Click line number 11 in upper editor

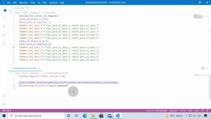pos(14,47)
